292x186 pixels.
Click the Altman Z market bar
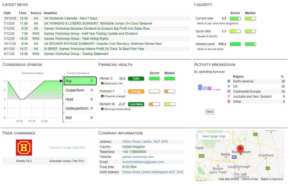click(x=170, y=78)
